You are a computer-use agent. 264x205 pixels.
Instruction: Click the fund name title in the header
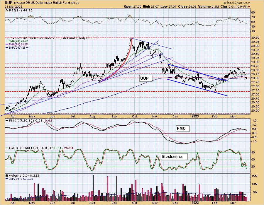(x=42, y=3)
